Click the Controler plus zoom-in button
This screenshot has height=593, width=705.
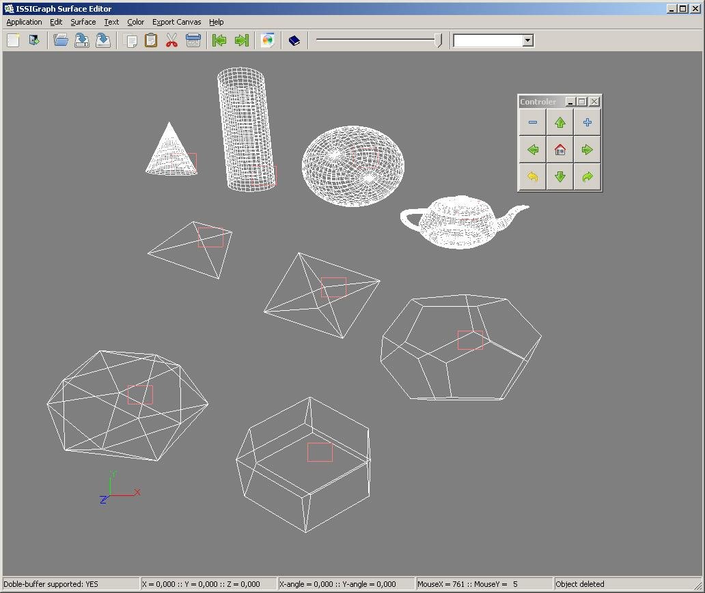pyautogui.click(x=587, y=122)
